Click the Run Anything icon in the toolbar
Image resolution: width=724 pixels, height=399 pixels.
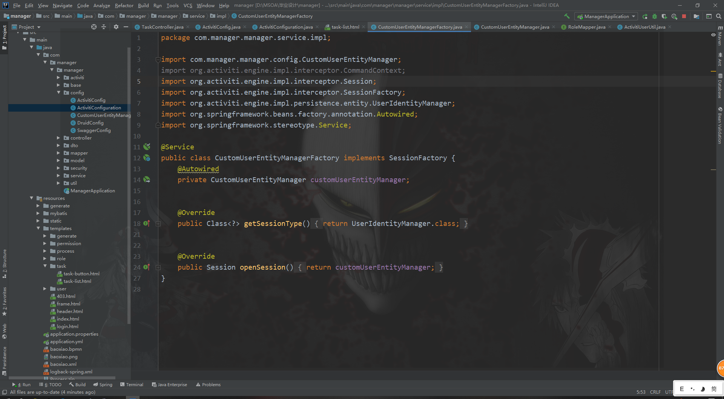[709, 16]
